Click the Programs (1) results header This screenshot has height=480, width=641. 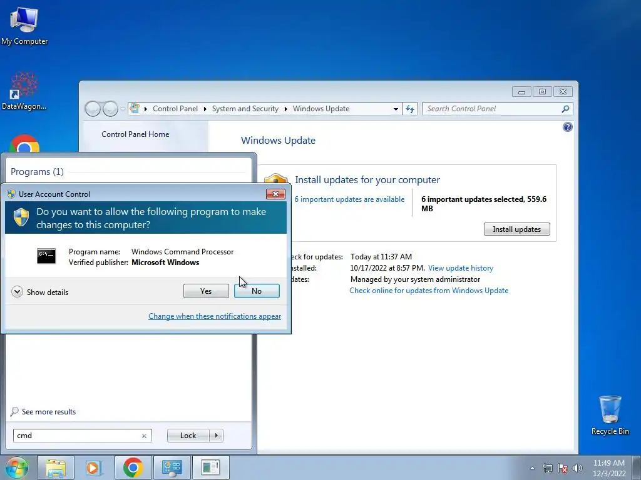click(37, 172)
